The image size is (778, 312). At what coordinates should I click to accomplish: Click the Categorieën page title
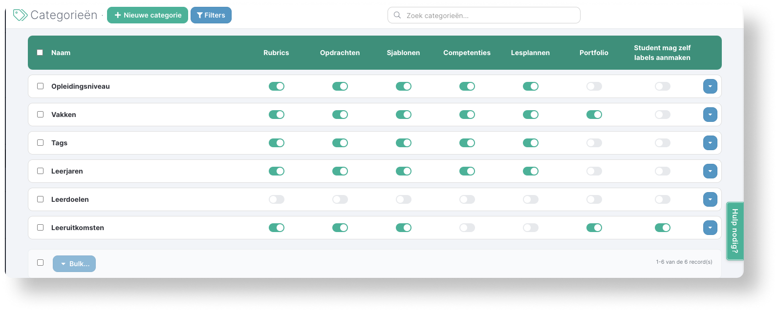[x=64, y=15]
